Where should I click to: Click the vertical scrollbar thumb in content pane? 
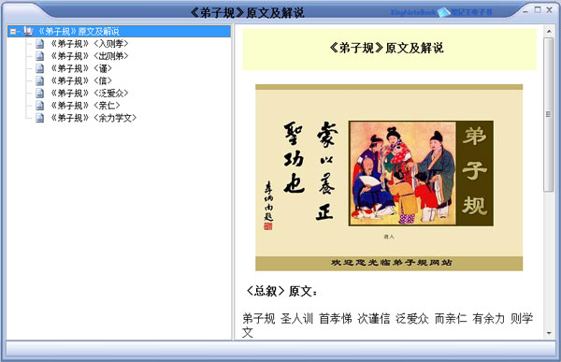(x=549, y=114)
